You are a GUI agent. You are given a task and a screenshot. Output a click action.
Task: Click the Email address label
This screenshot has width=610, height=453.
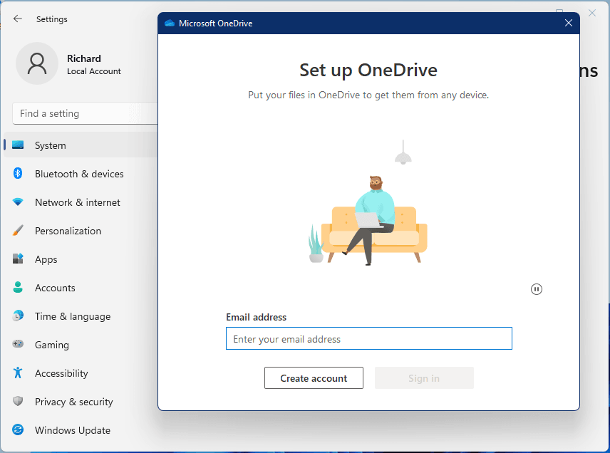[256, 317]
